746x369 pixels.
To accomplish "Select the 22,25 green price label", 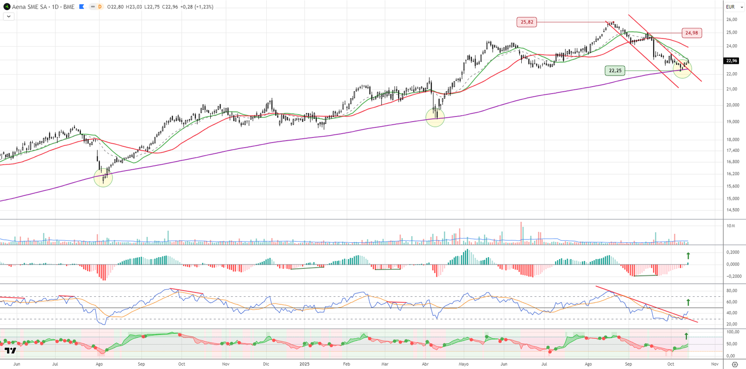I will tap(615, 71).
